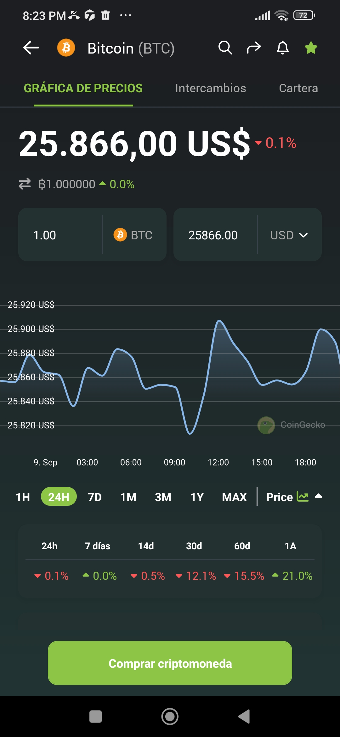Tap the battery indicator in status bar
340x737 pixels.
coord(304,15)
